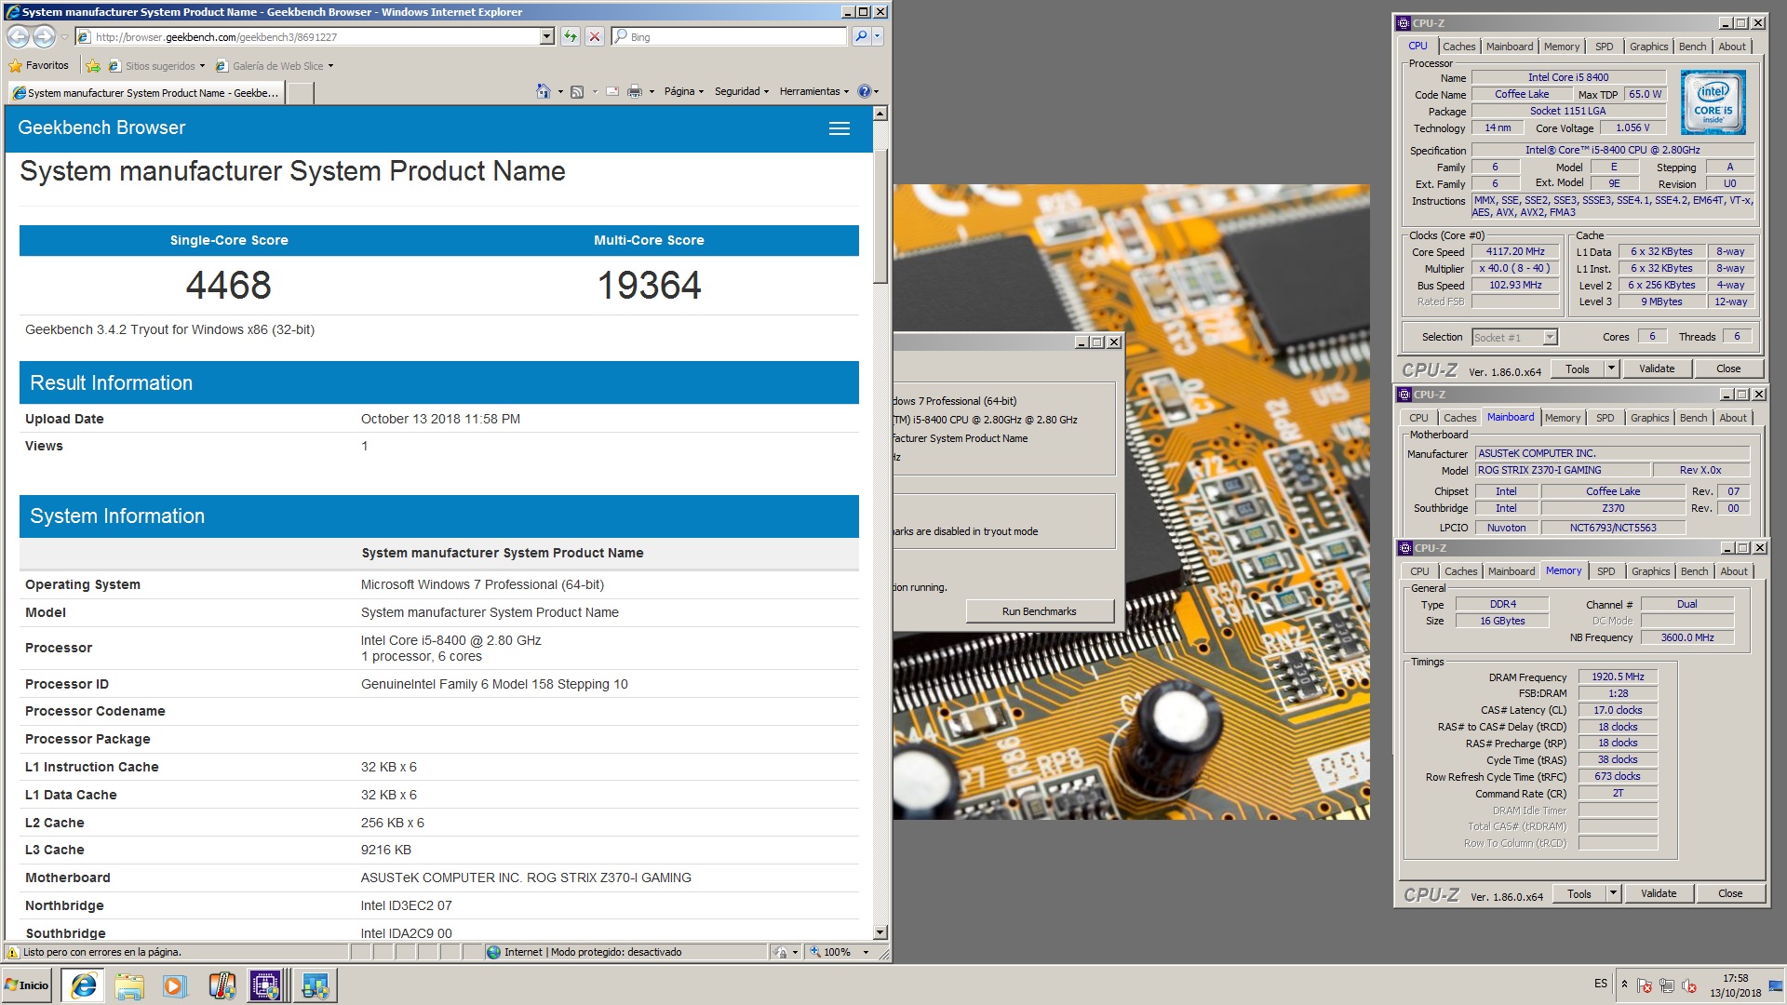
Task: Click the IE vertical scrollbar down arrow
Action: [x=880, y=932]
